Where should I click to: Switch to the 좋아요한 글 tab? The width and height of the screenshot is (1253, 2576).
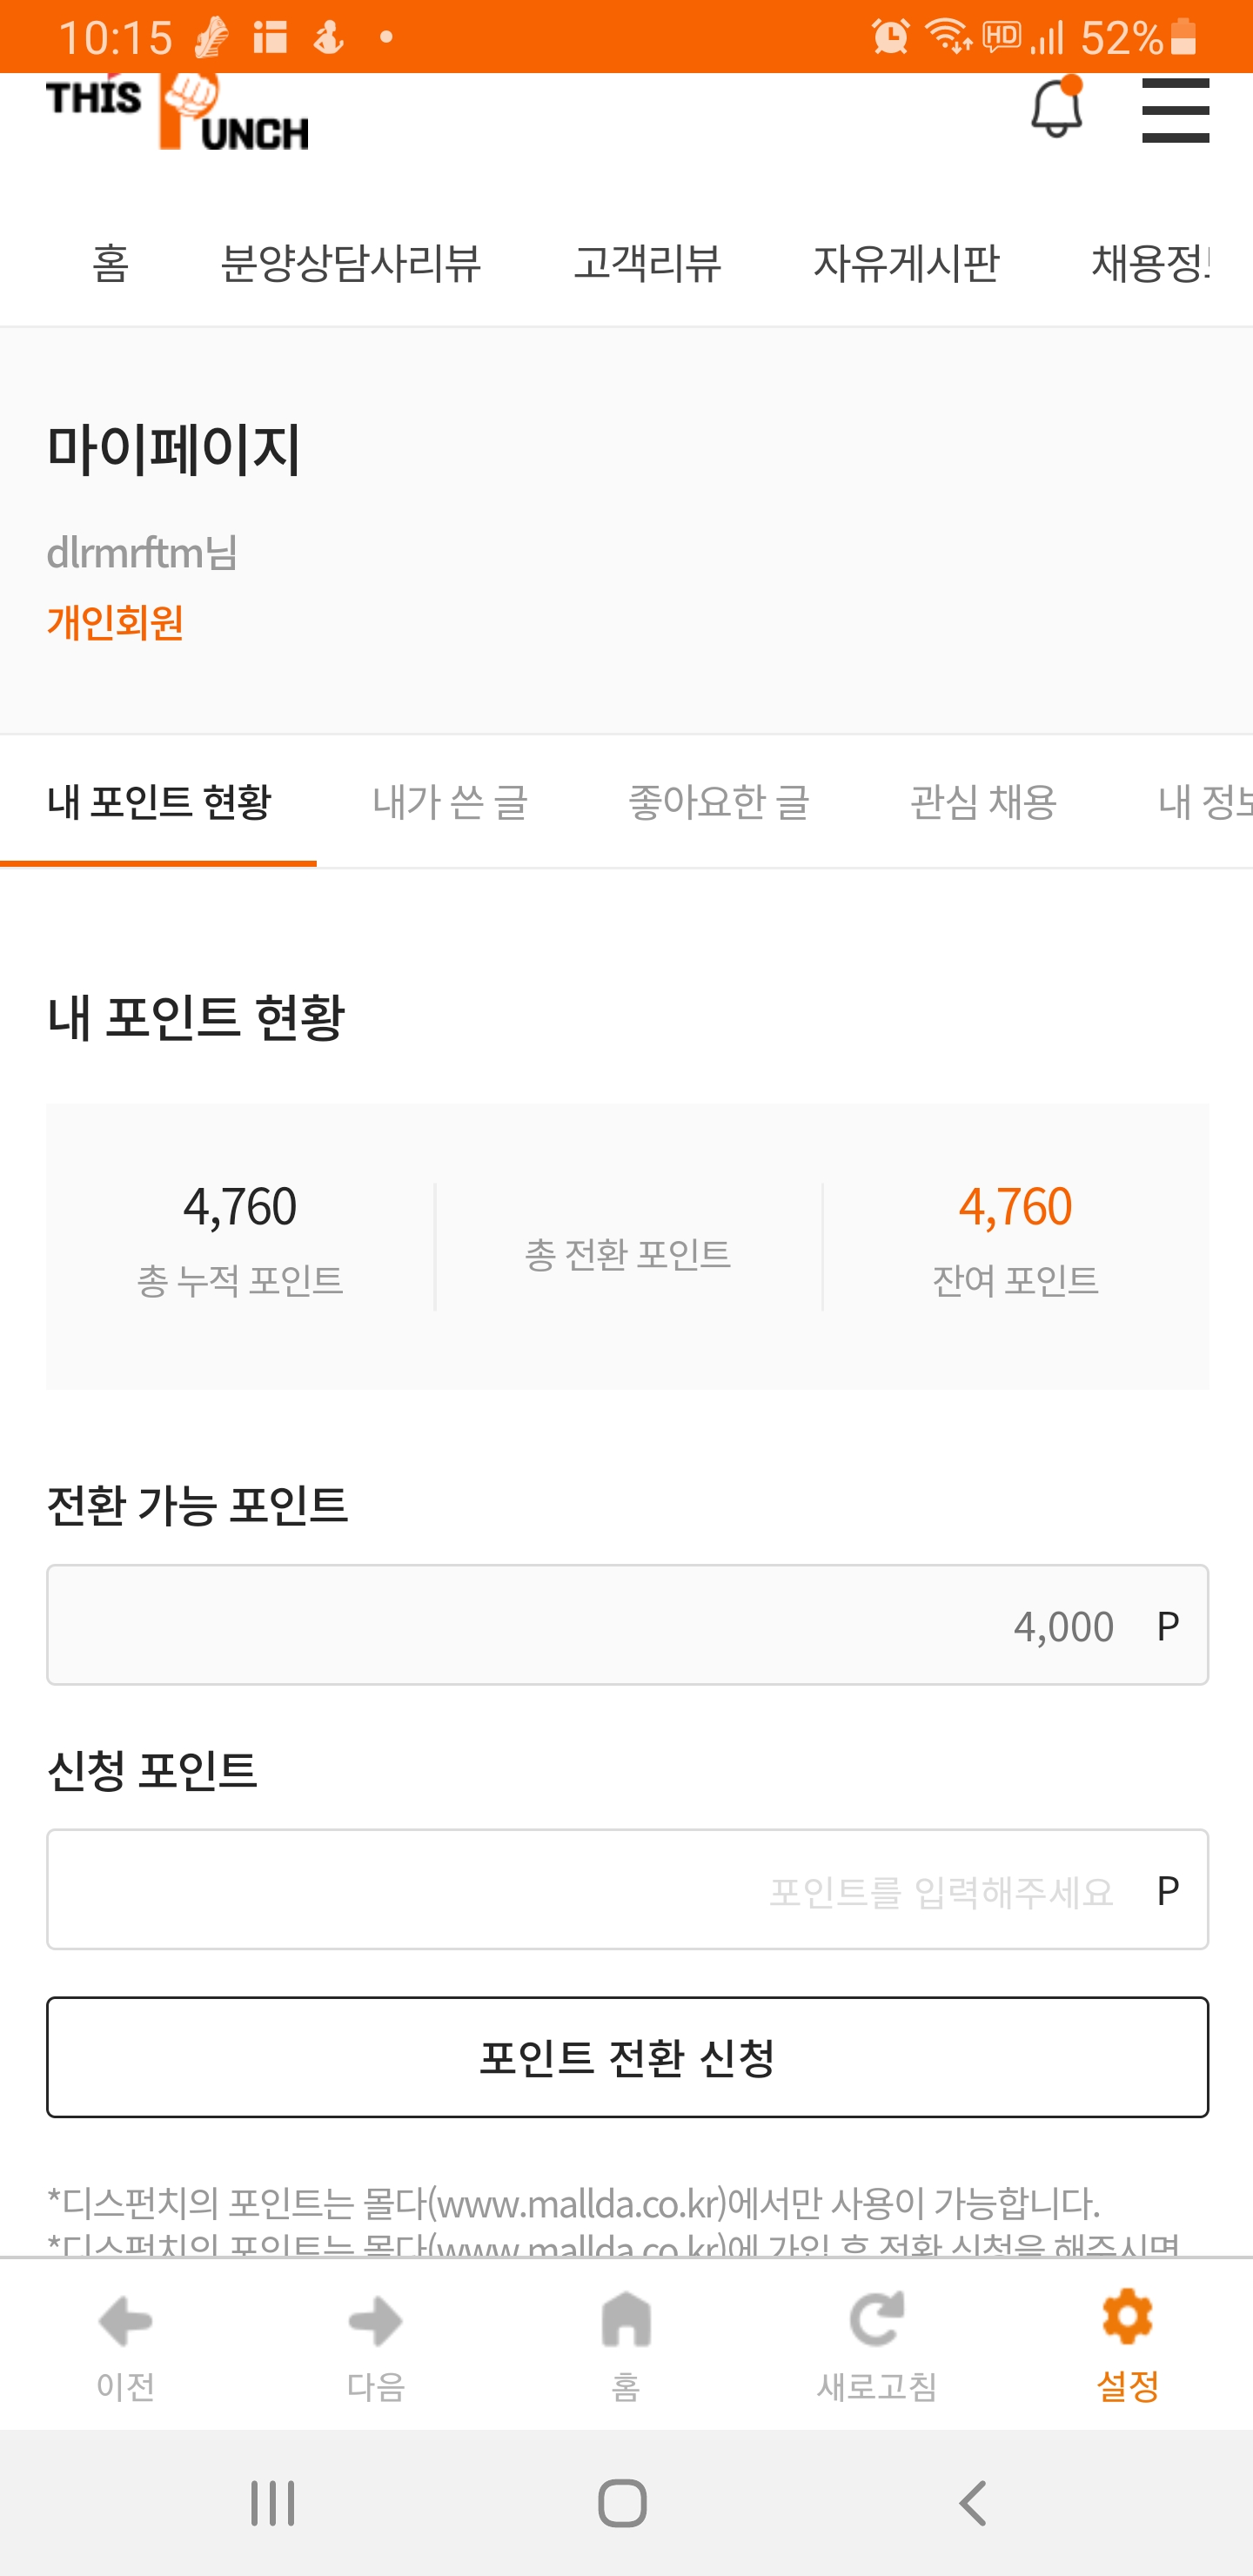tap(718, 802)
